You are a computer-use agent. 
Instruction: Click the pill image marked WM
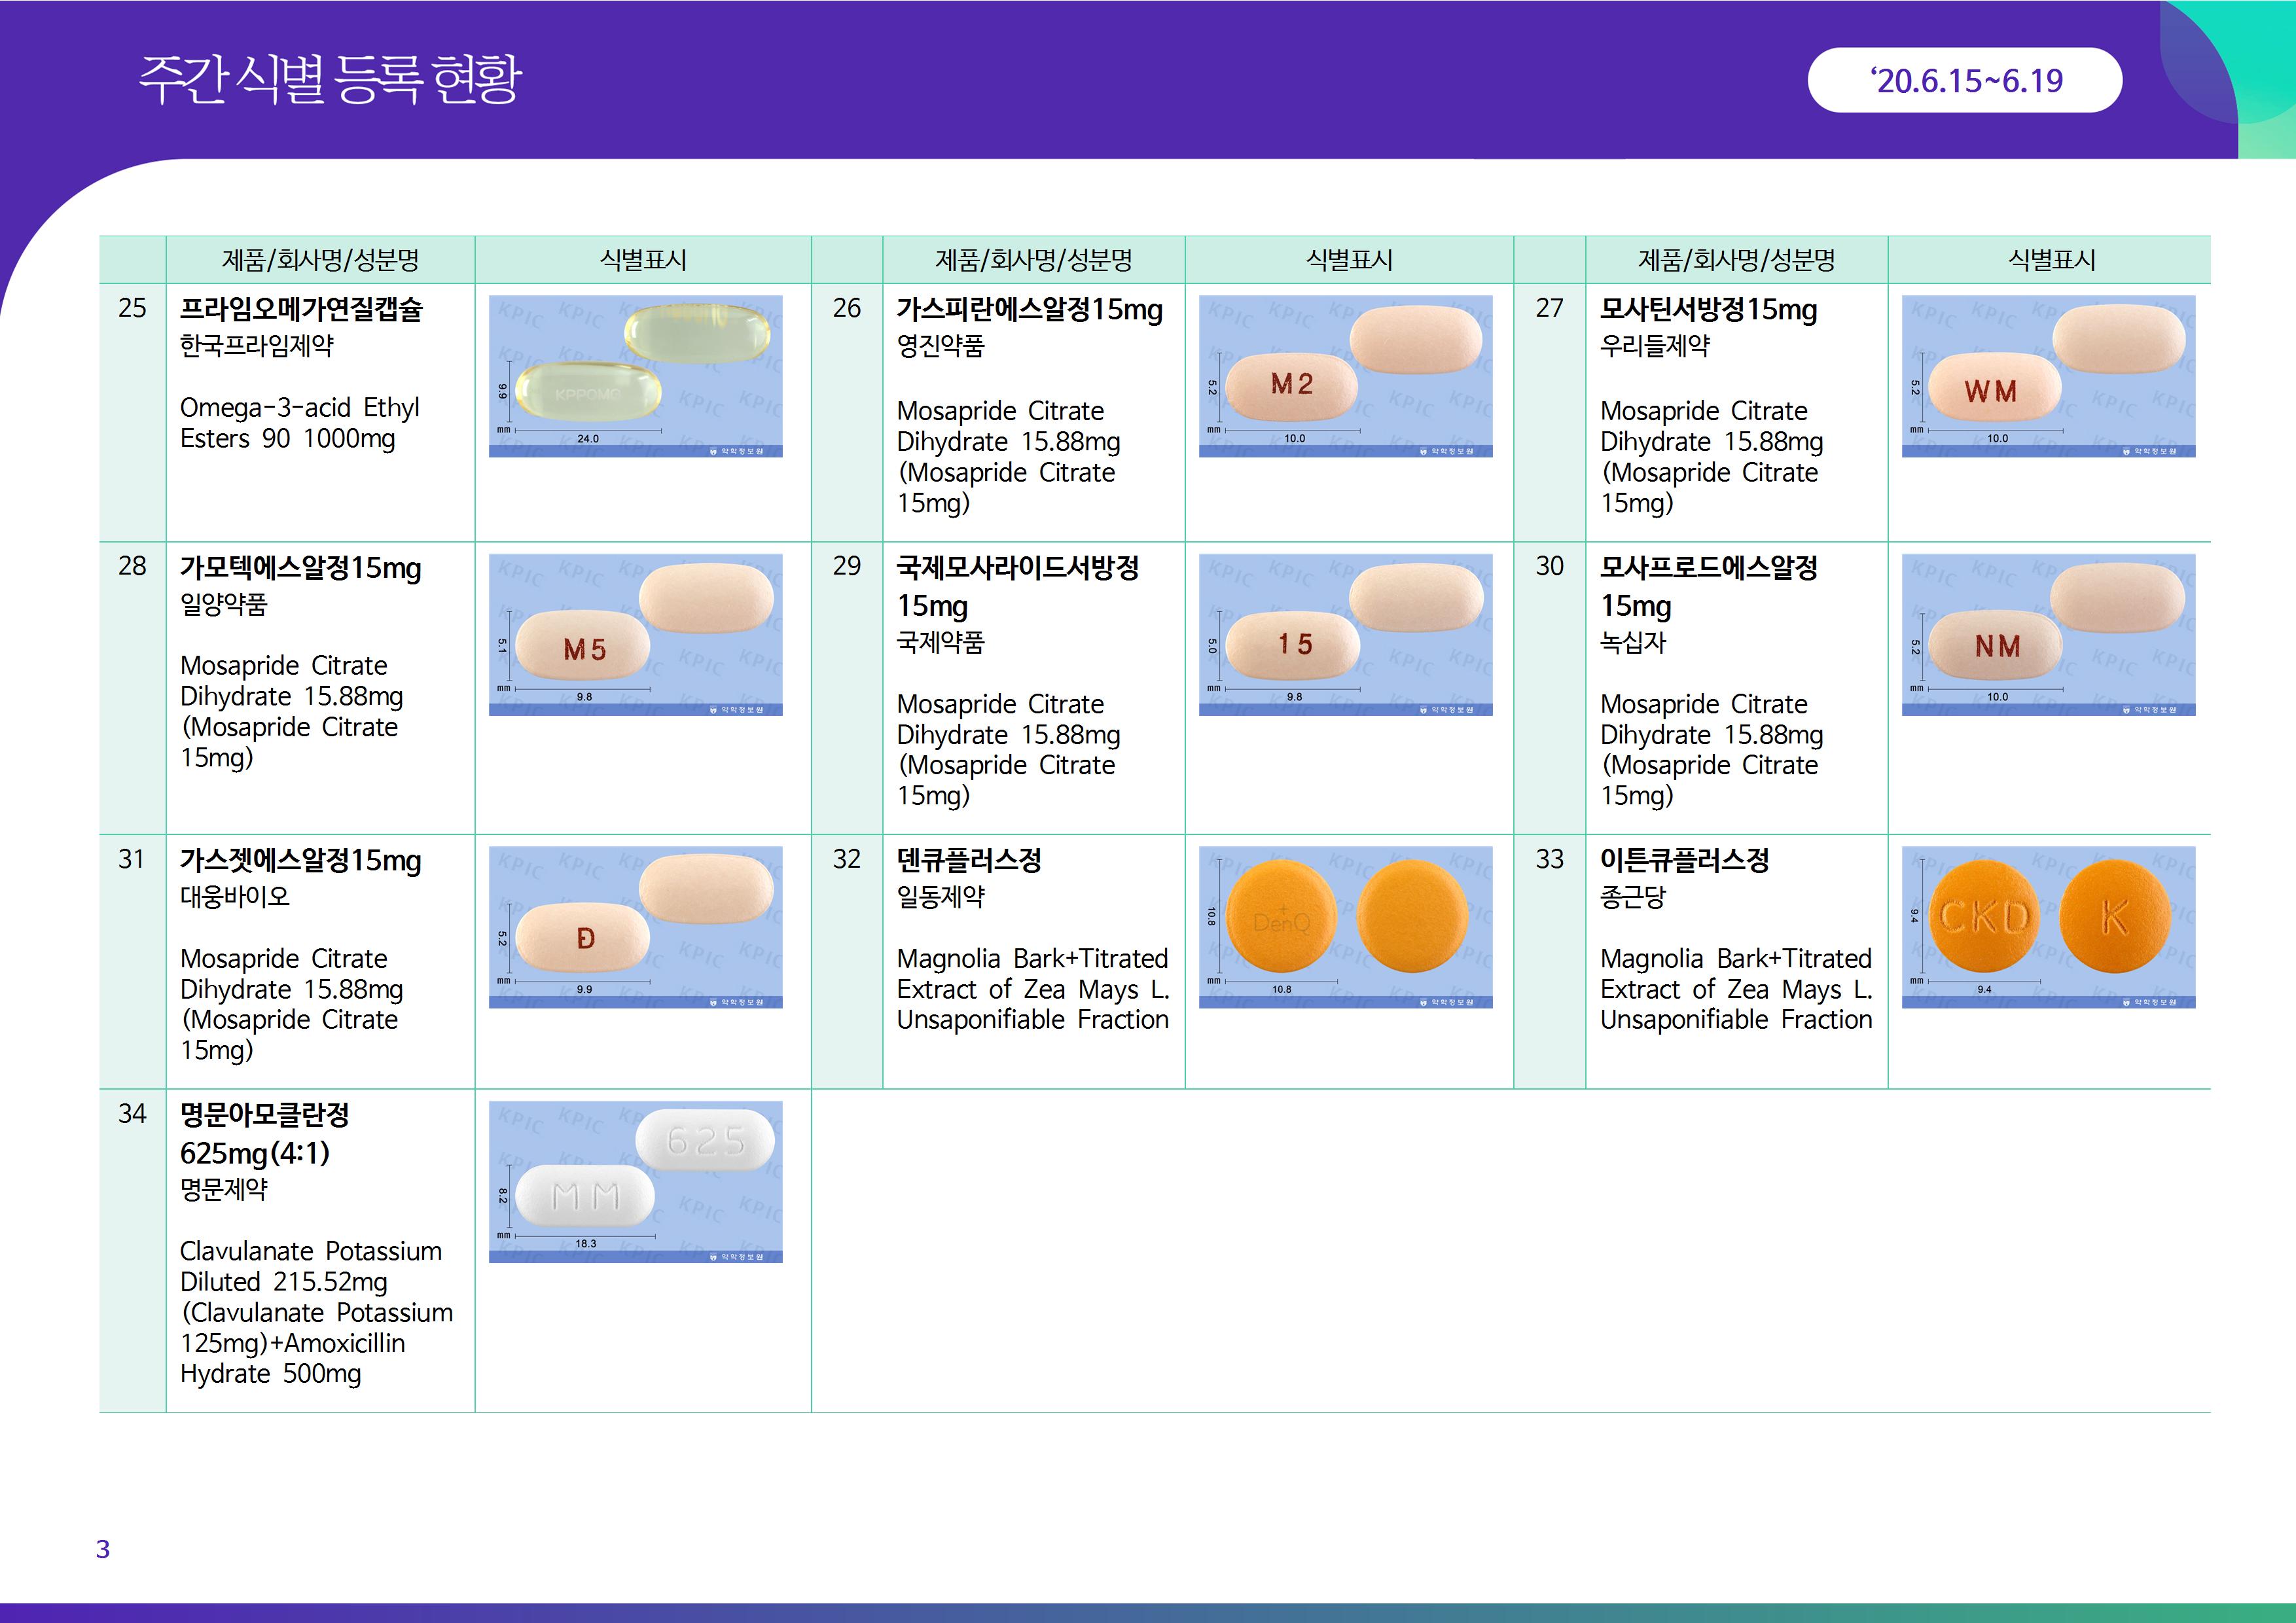pyautogui.click(x=2048, y=376)
